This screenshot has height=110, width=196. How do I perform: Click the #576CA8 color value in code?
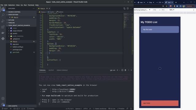tap(71, 16)
